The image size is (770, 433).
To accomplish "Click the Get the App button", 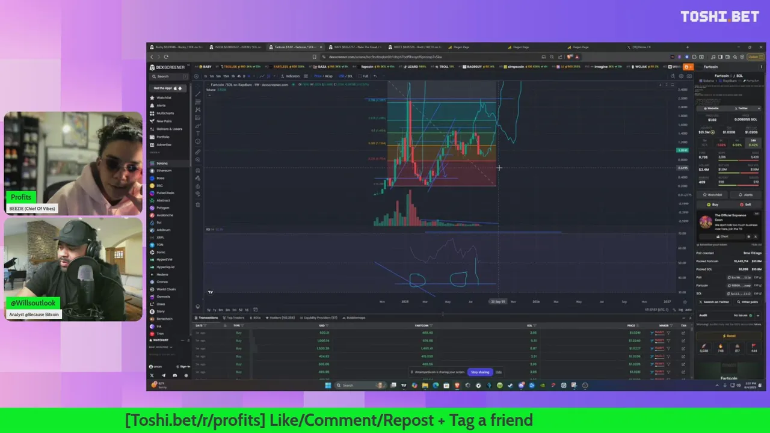I will 168,88.
